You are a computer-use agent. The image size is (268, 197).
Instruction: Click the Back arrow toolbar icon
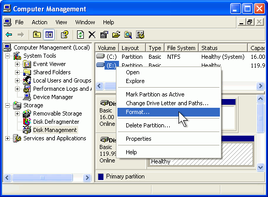point(9,35)
